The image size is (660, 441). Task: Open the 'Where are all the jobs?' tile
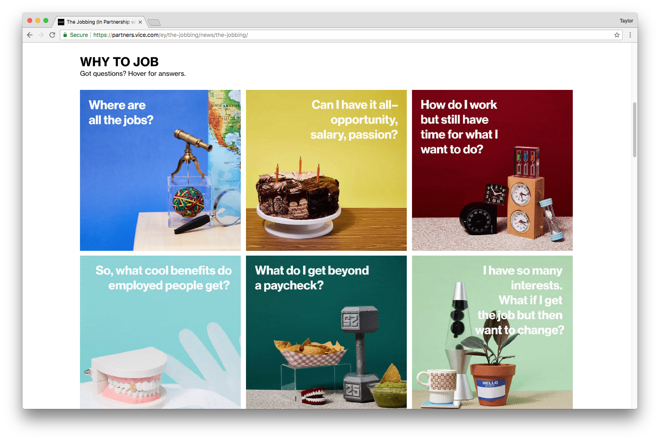[x=160, y=170]
